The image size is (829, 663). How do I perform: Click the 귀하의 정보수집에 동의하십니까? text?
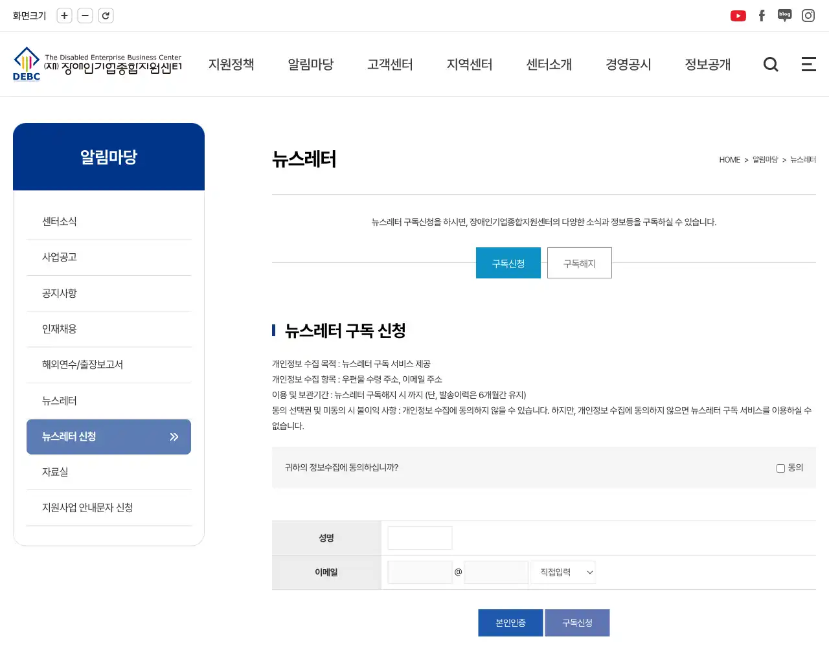(x=341, y=467)
